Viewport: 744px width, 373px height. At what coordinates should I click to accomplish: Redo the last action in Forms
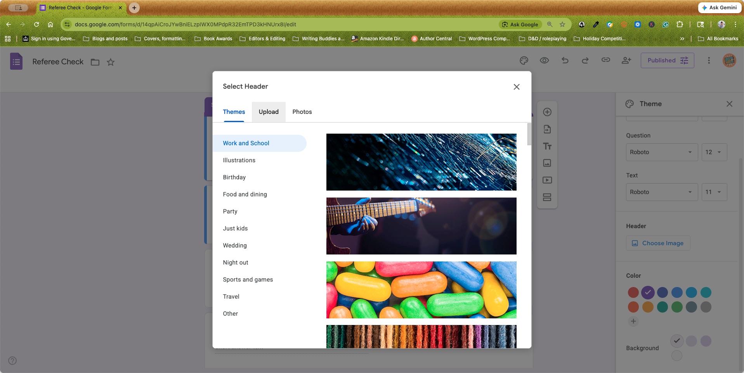click(x=585, y=60)
